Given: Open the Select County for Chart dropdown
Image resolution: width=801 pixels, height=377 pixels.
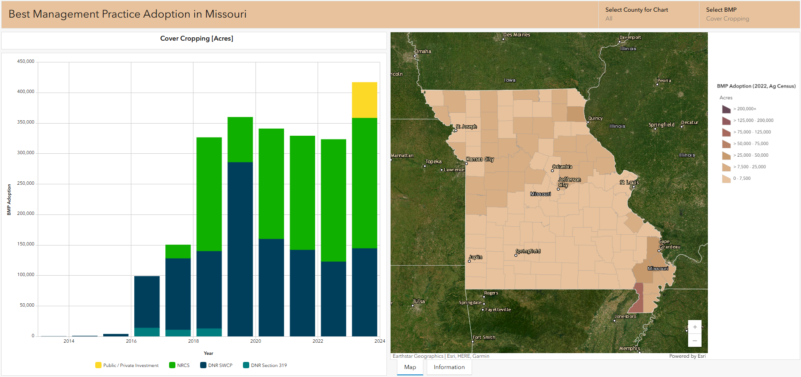Looking at the screenshot, I should coord(648,14).
